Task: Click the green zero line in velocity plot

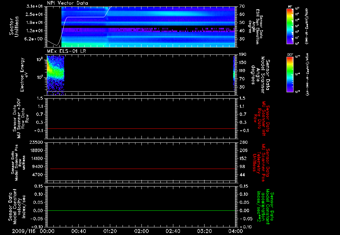Action: (141, 210)
